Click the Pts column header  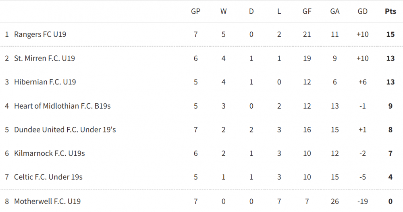pyautogui.click(x=390, y=11)
